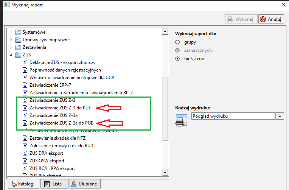Switch to the Ulubione tab
Viewport: 289px width, 190px height.
(85, 184)
